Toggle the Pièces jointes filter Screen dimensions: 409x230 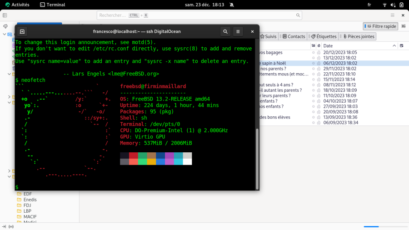(x=359, y=36)
